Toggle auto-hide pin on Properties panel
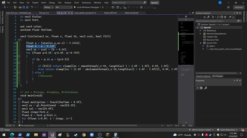Image resolution: width=247 pixels, height=138 pixels. tap(237, 80)
